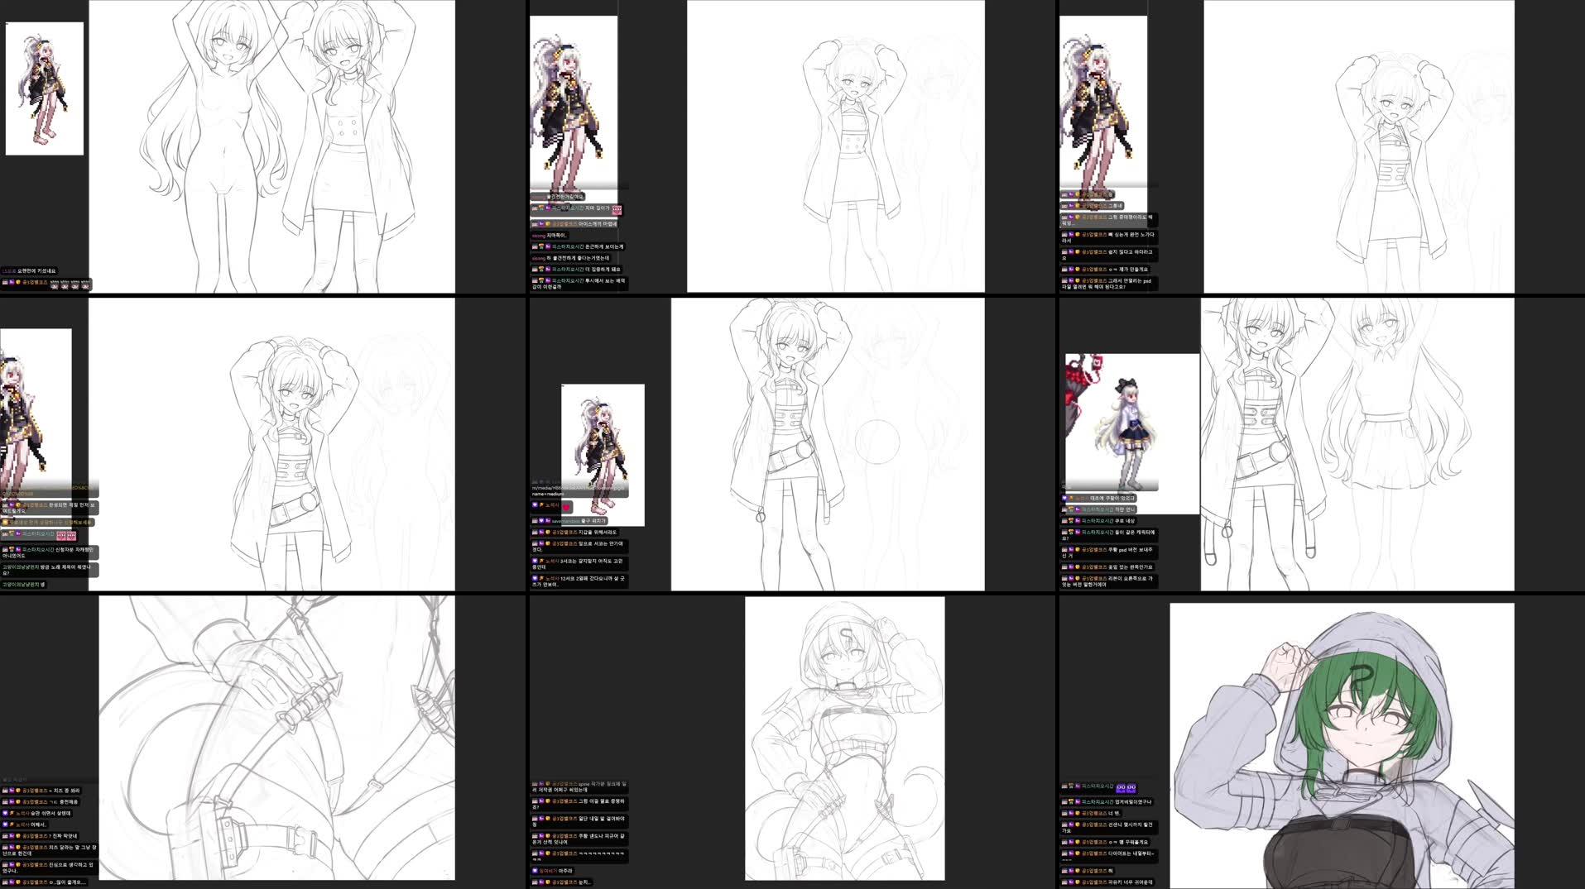Image resolution: width=1585 pixels, height=889 pixels.
Task: Click the purple checkmark badge beside 노력사
Action: pyautogui.click(x=535, y=504)
